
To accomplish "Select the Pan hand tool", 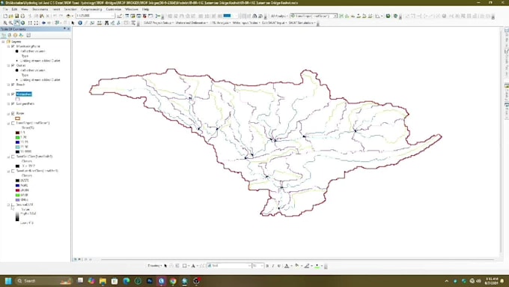I will point(17,23).
